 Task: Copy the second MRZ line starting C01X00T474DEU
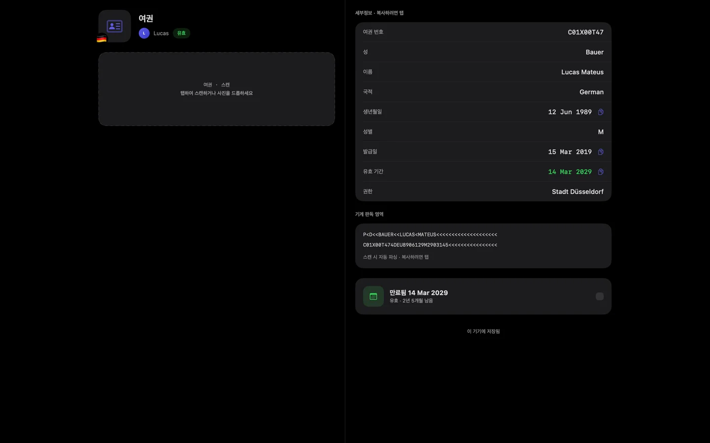pyautogui.click(x=430, y=245)
